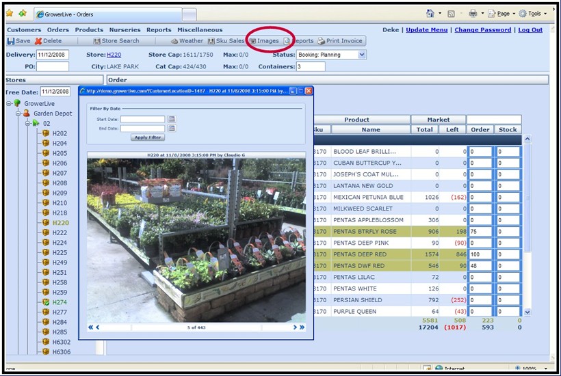Collapse the GrowerLive root node
The height and width of the screenshot is (376, 561).
pyautogui.click(x=8, y=103)
